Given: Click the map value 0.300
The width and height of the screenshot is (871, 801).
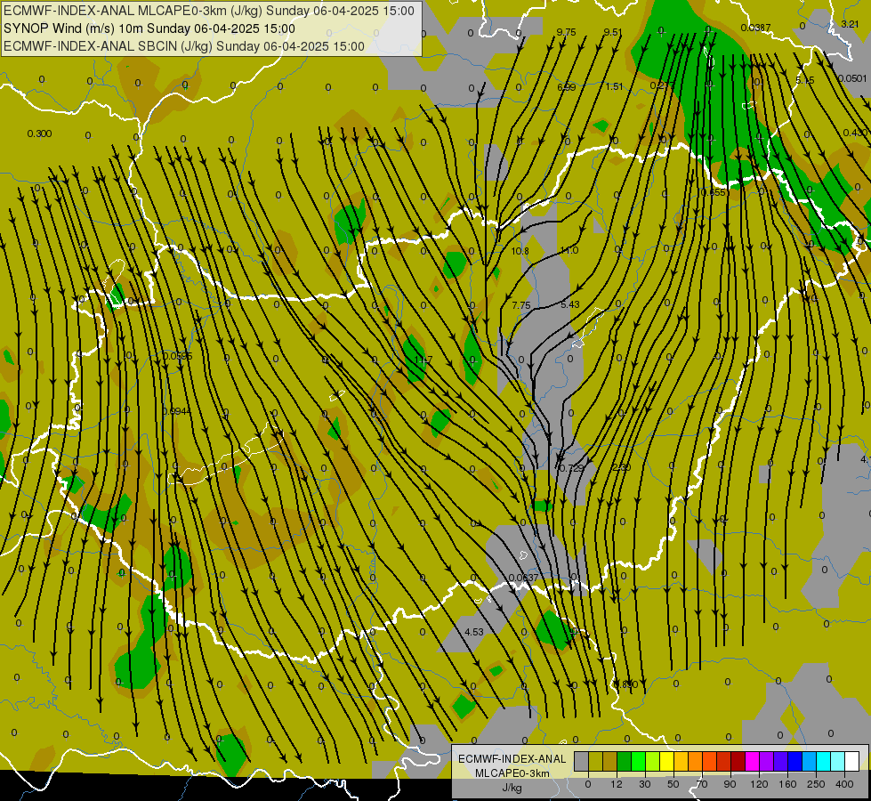Looking at the screenshot, I should point(39,133).
